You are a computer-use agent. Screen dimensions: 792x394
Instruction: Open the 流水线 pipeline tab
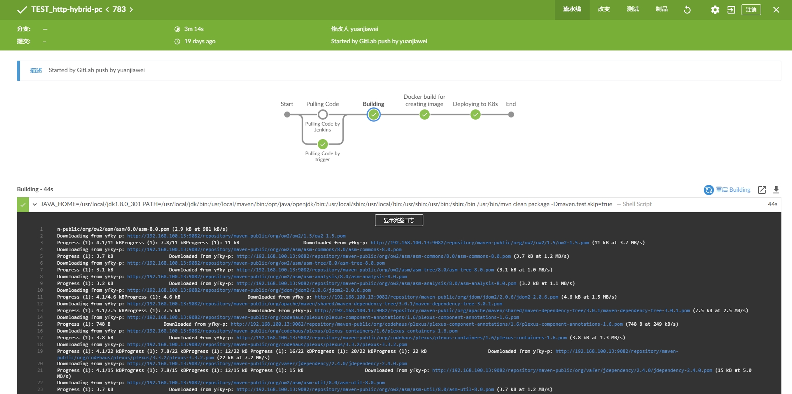tap(572, 9)
